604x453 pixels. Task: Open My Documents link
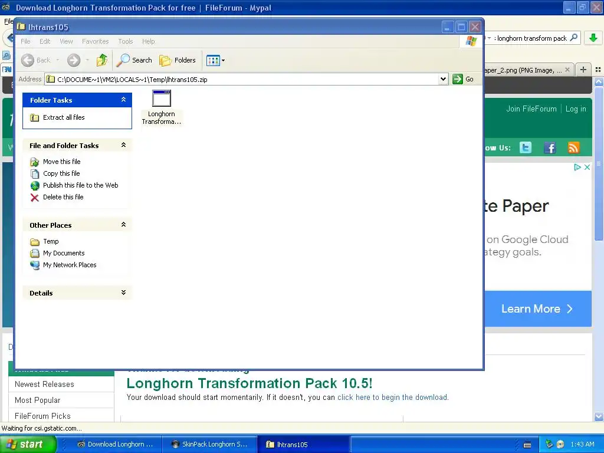57,253
